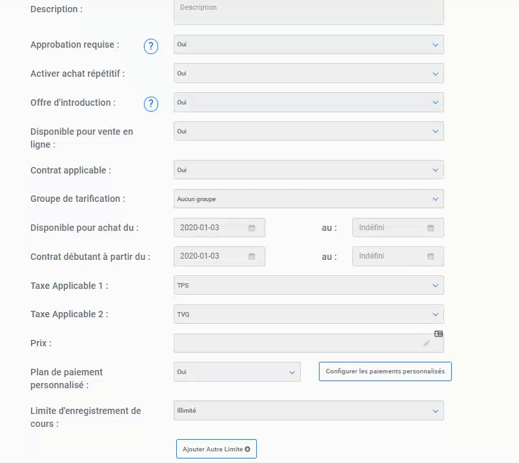Open calendar for Contrat débutant end date
The image size is (519, 463).
pyautogui.click(x=431, y=256)
